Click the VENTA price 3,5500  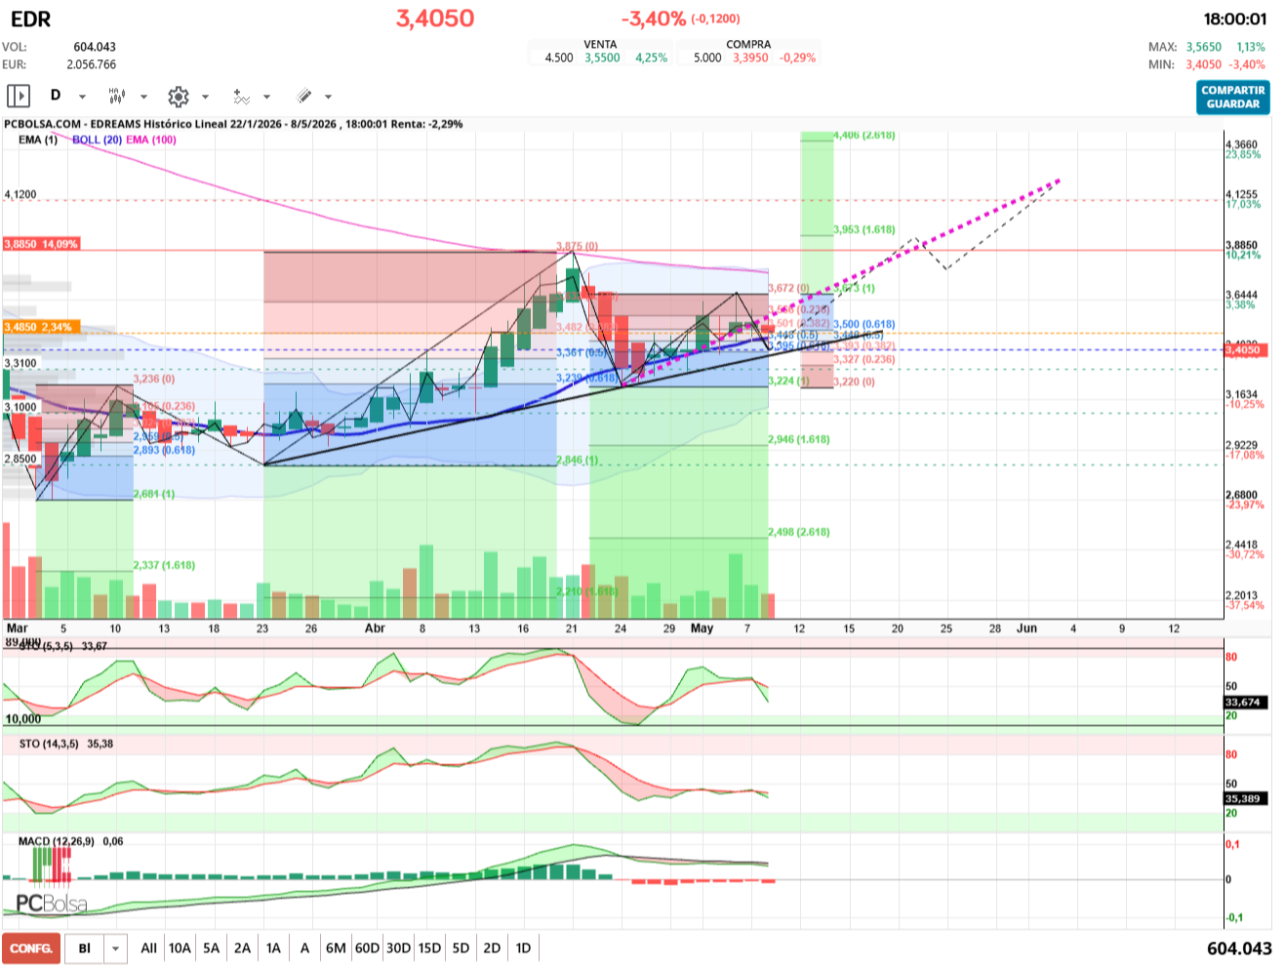coord(602,58)
